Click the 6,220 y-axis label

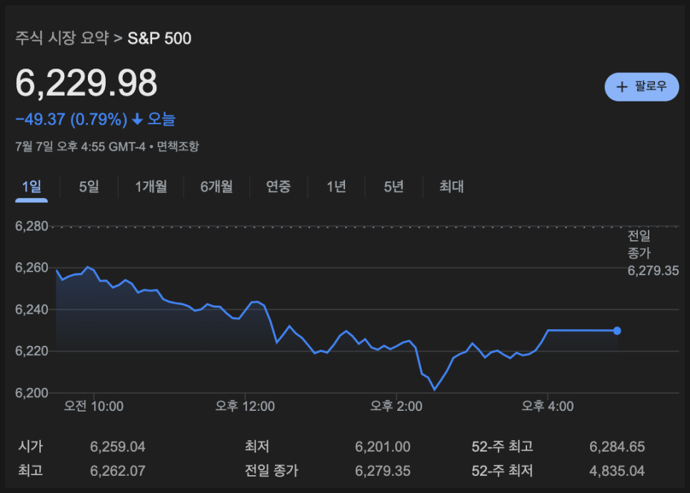(x=31, y=352)
